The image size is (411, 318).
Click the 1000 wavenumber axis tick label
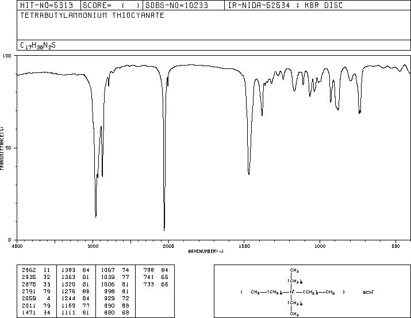tap(320, 246)
